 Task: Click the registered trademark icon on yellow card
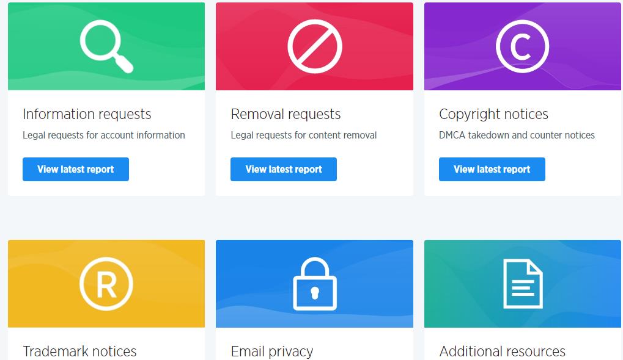[106, 284]
